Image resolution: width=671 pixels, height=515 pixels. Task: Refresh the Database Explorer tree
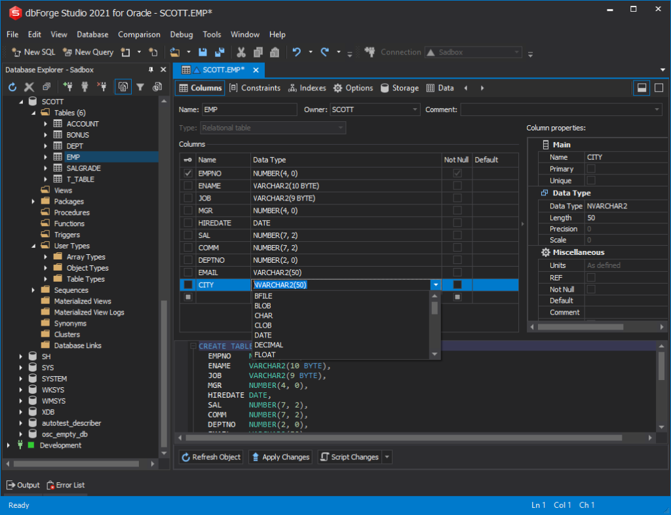pos(12,86)
